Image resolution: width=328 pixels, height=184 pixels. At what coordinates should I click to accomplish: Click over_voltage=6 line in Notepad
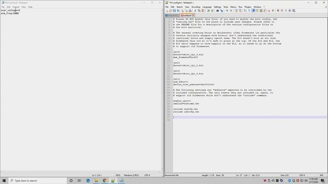(10, 10)
